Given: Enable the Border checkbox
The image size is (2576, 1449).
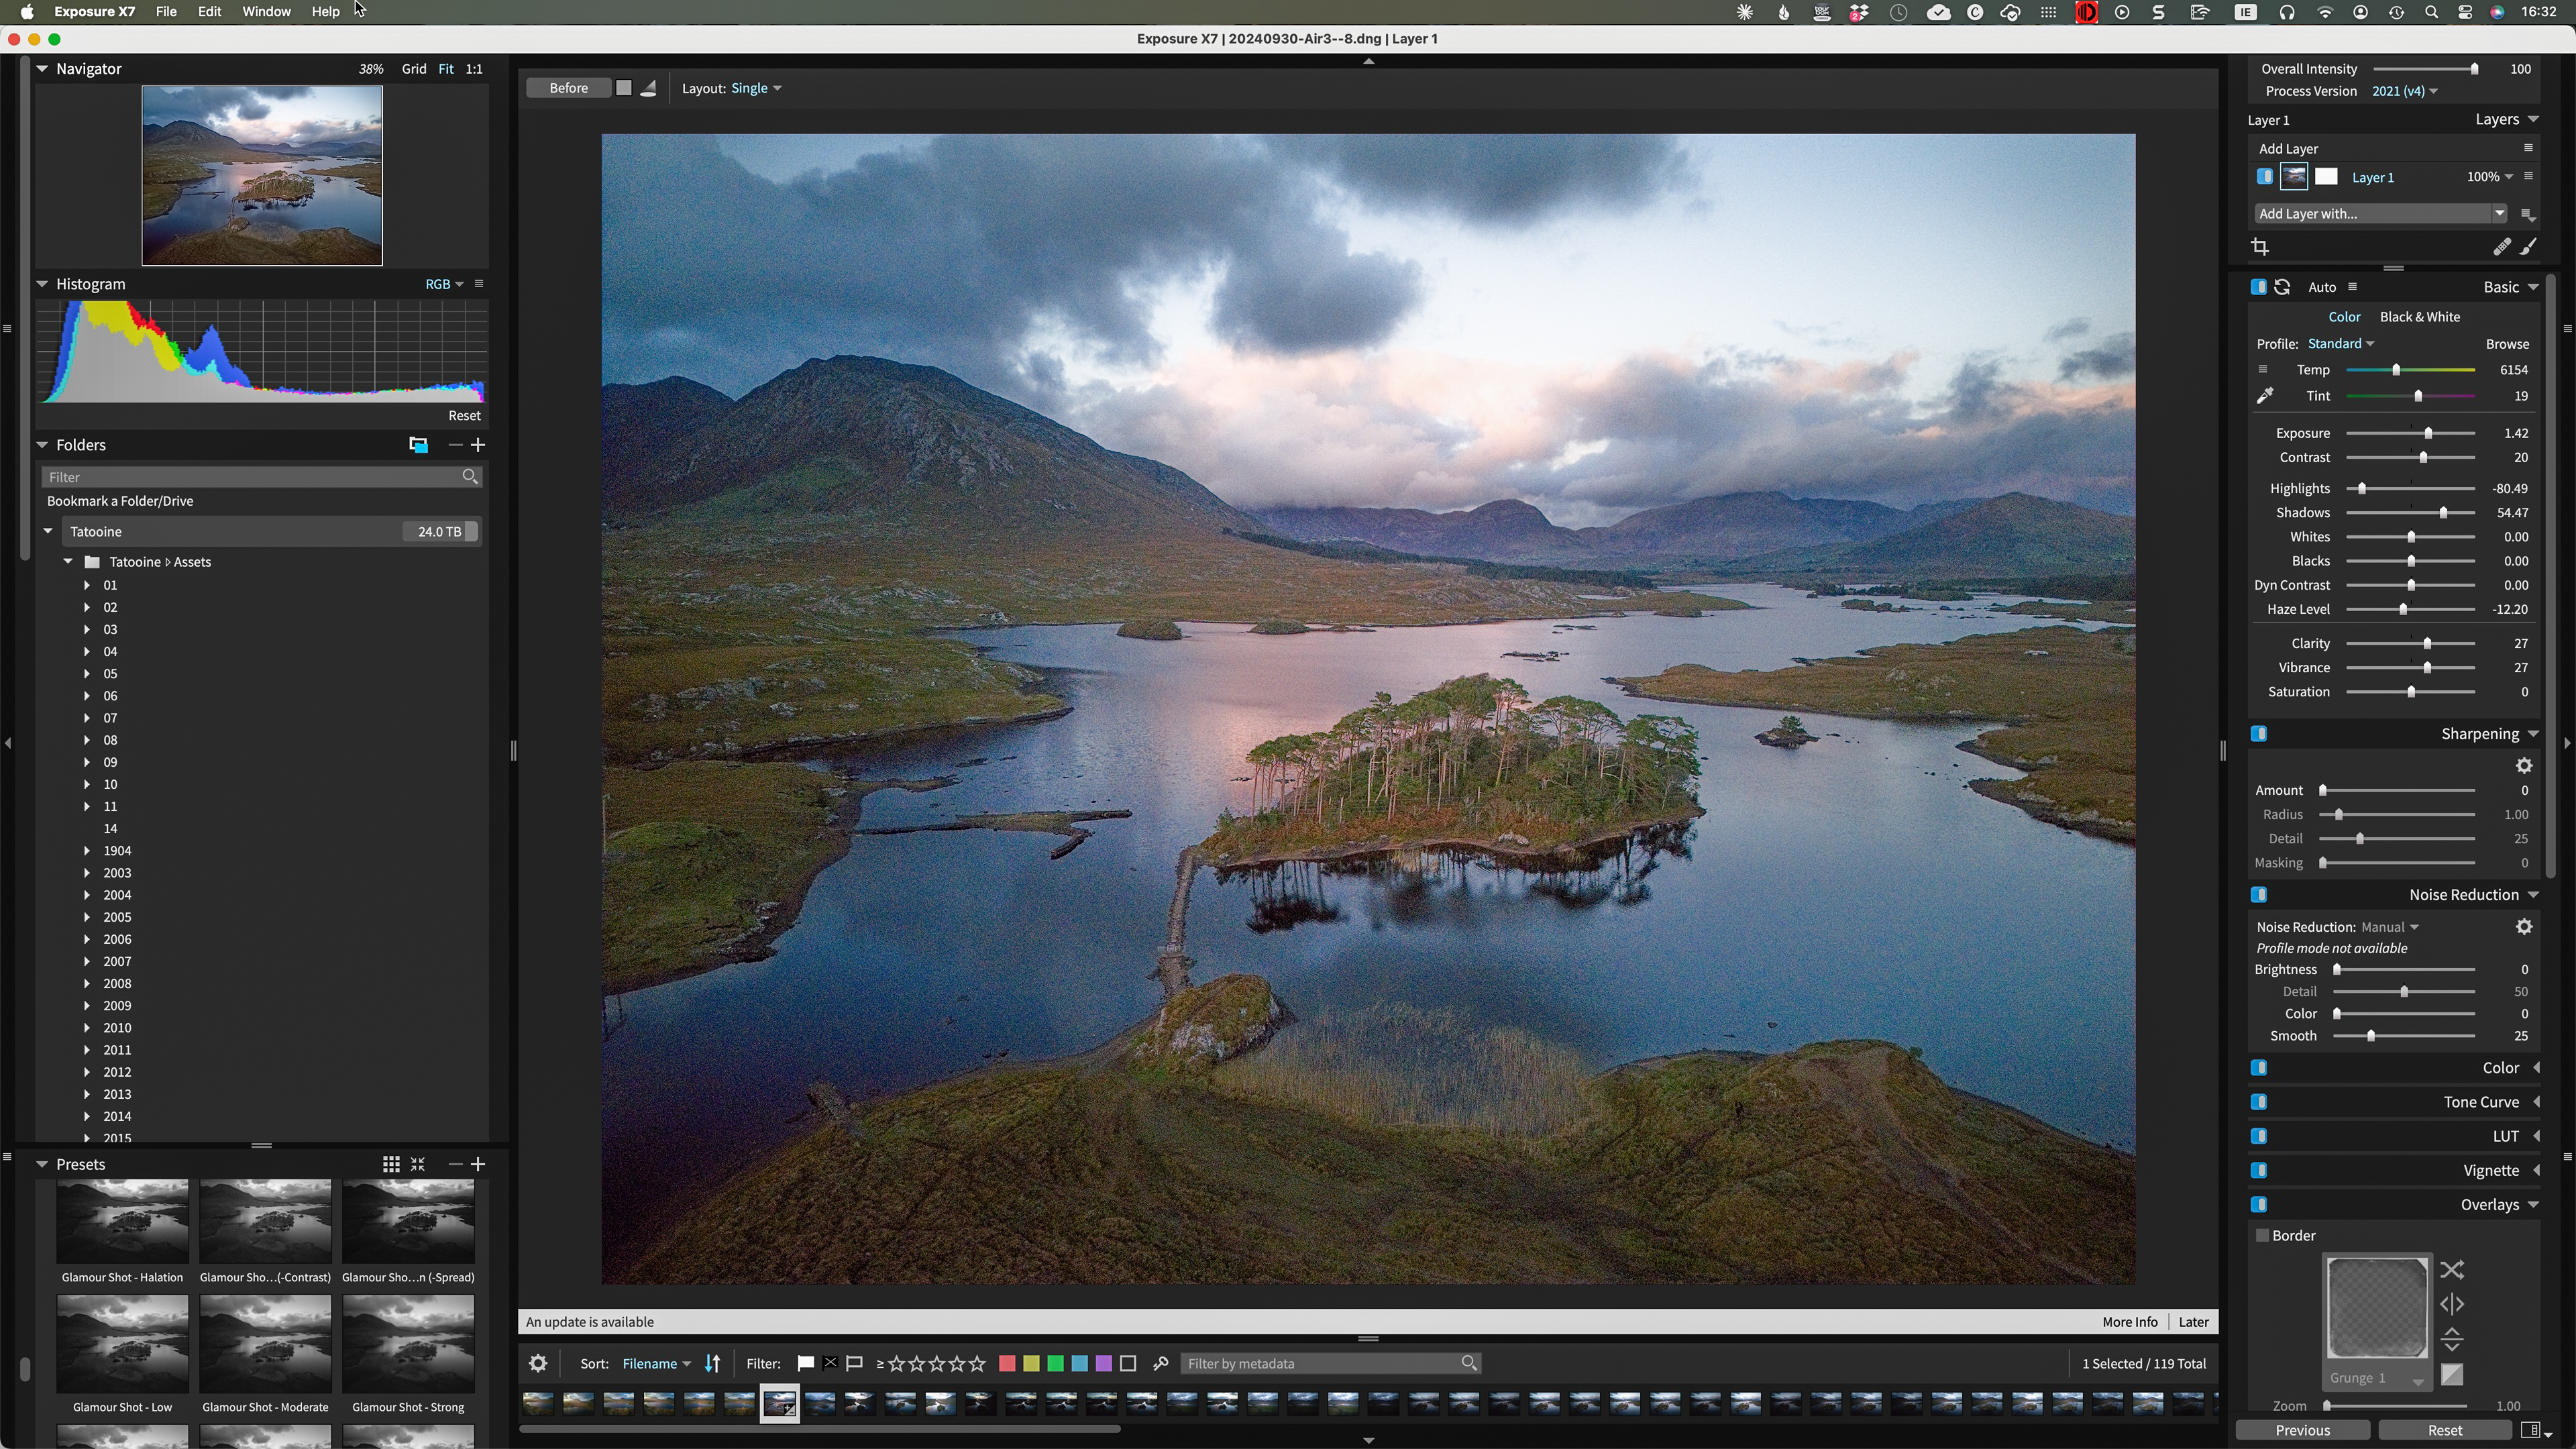Looking at the screenshot, I should 2262,1236.
